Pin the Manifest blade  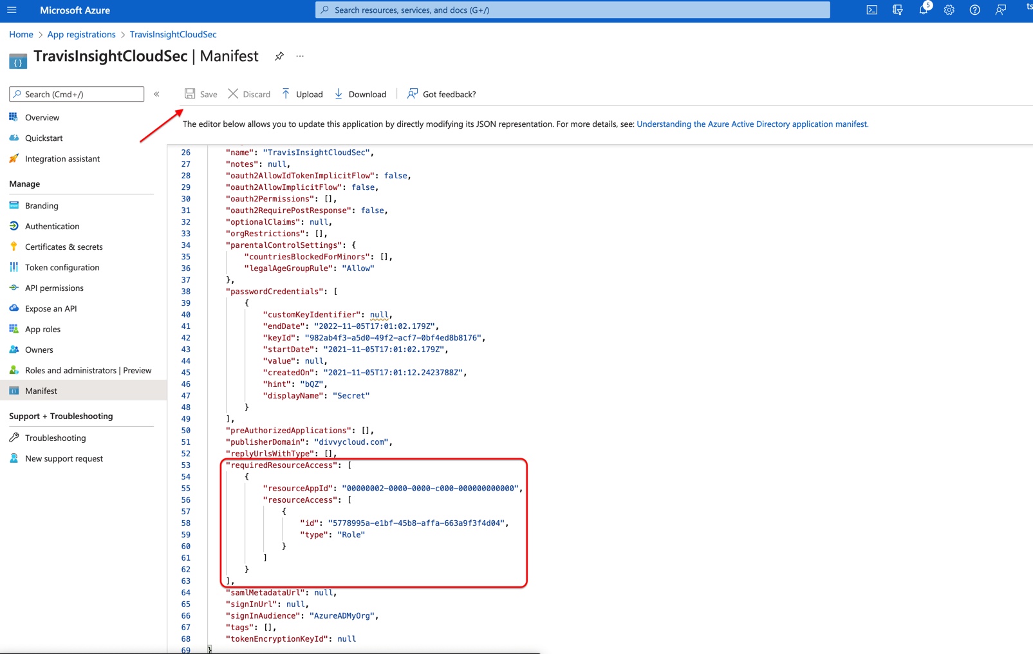279,57
